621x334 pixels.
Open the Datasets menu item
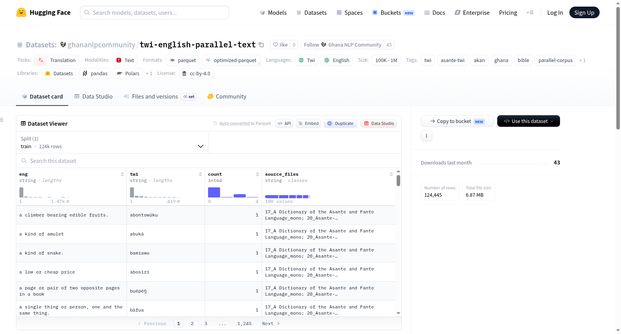[x=312, y=12]
